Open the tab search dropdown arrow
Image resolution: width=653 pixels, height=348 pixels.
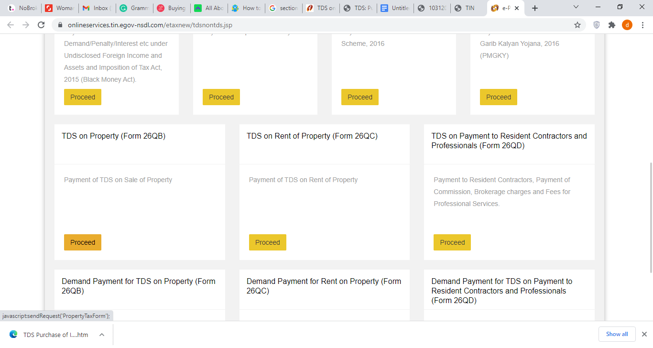(576, 8)
